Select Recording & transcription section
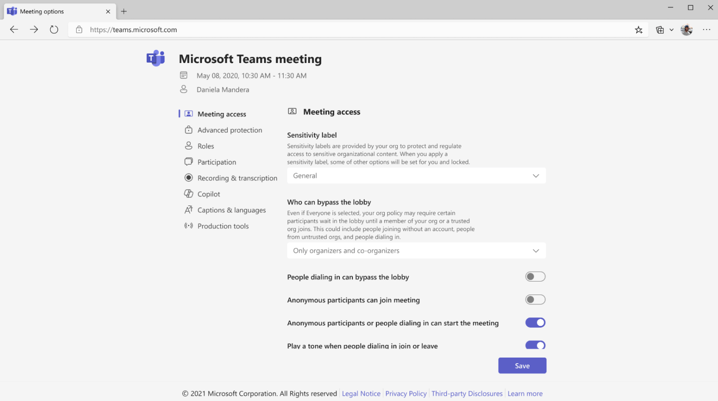The height and width of the screenshot is (401, 718). [237, 178]
